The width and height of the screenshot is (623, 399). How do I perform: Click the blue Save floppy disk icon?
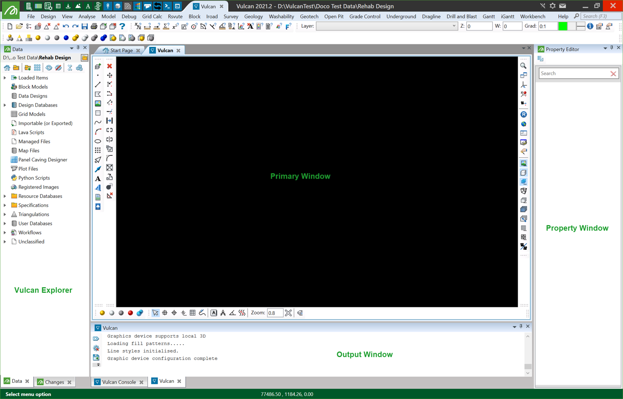click(84, 26)
